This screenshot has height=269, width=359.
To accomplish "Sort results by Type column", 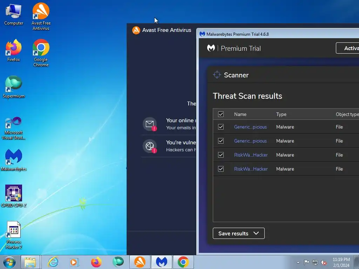I will (281, 114).
